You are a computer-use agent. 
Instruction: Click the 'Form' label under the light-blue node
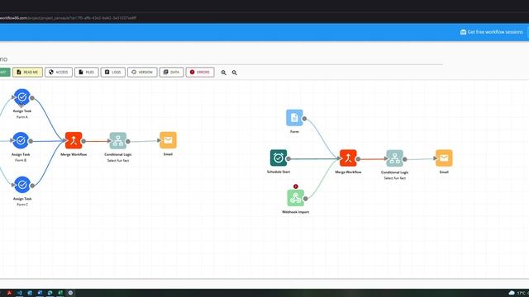tap(294, 131)
